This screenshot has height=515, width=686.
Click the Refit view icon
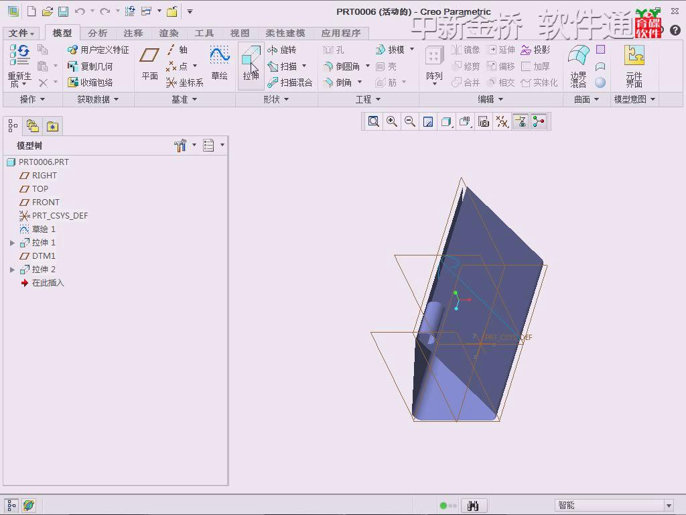[373, 122]
